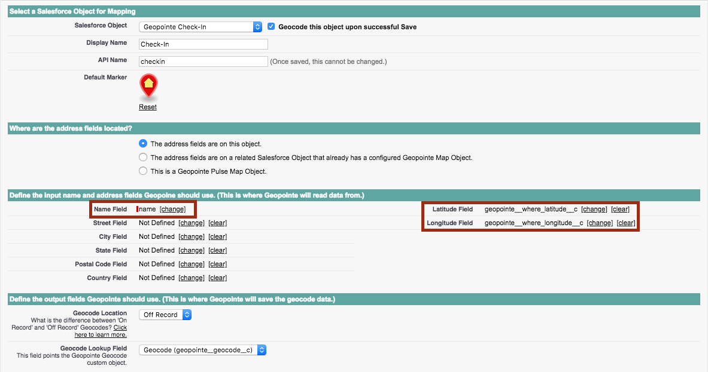Change the Longitude Field mapping
708x372 pixels.
(x=600, y=223)
